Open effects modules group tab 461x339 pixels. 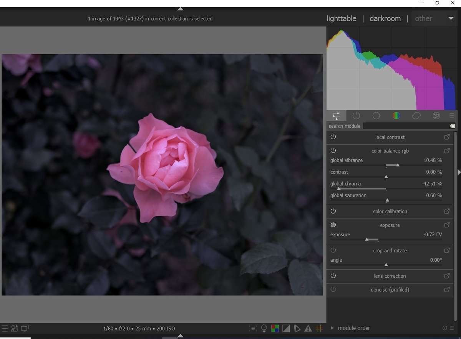click(436, 115)
